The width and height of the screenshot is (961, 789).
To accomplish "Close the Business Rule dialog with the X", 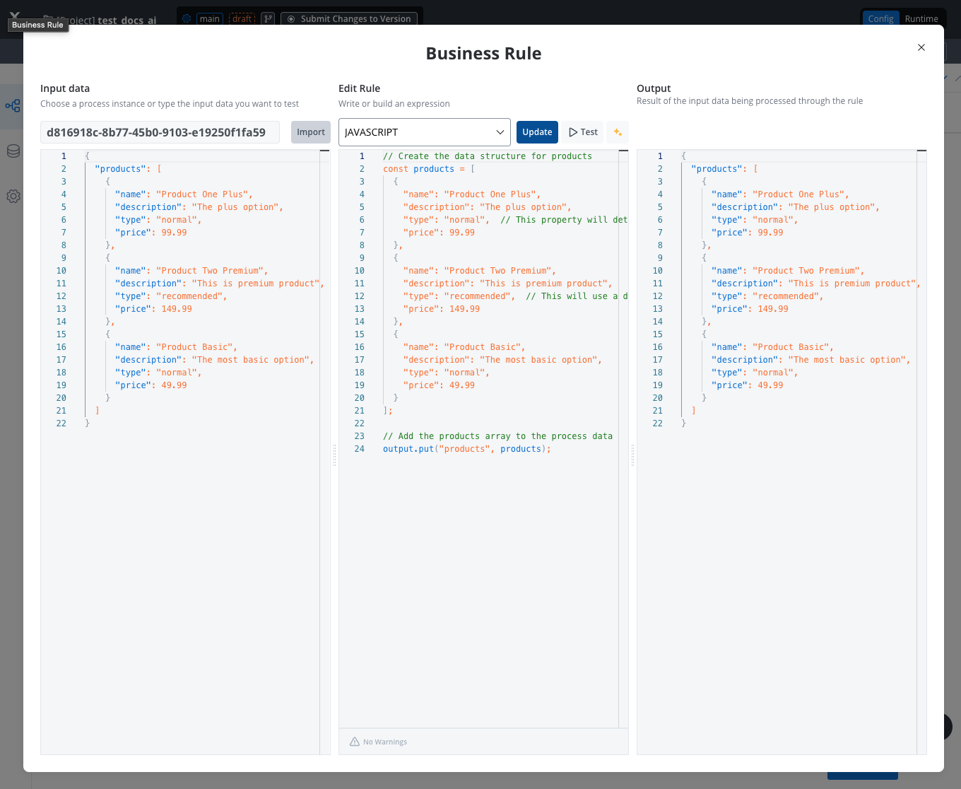I will point(921,47).
